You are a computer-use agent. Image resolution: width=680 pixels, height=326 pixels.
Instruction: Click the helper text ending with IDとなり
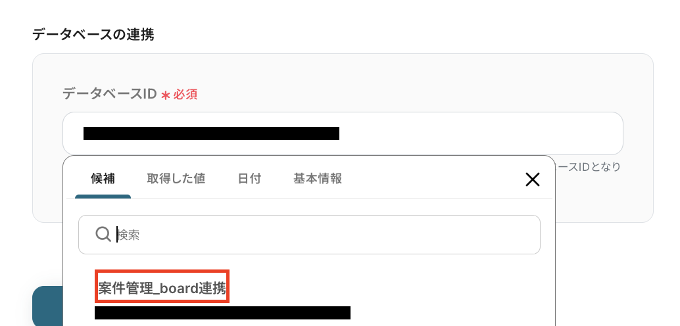click(588, 166)
